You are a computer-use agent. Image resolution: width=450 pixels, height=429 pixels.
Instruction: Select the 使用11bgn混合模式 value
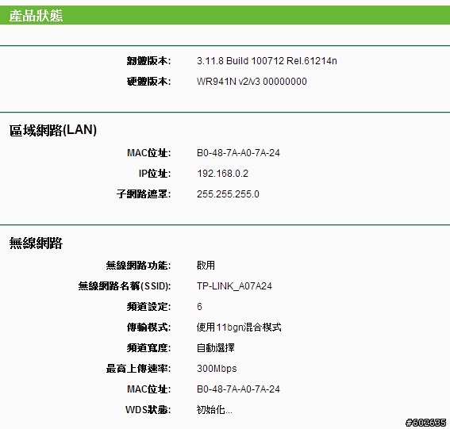click(x=239, y=327)
